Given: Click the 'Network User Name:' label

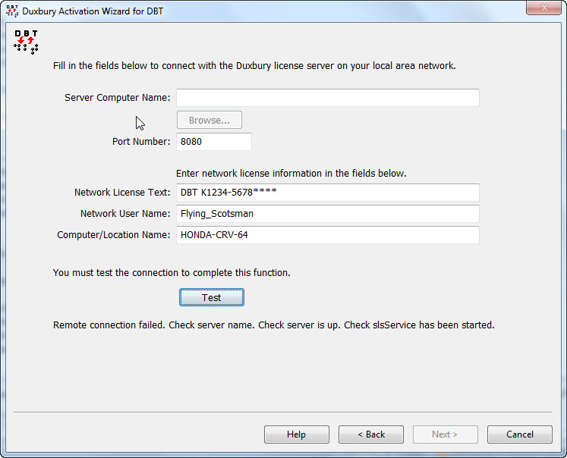Looking at the screenshot, I should (x=125, y=214).
